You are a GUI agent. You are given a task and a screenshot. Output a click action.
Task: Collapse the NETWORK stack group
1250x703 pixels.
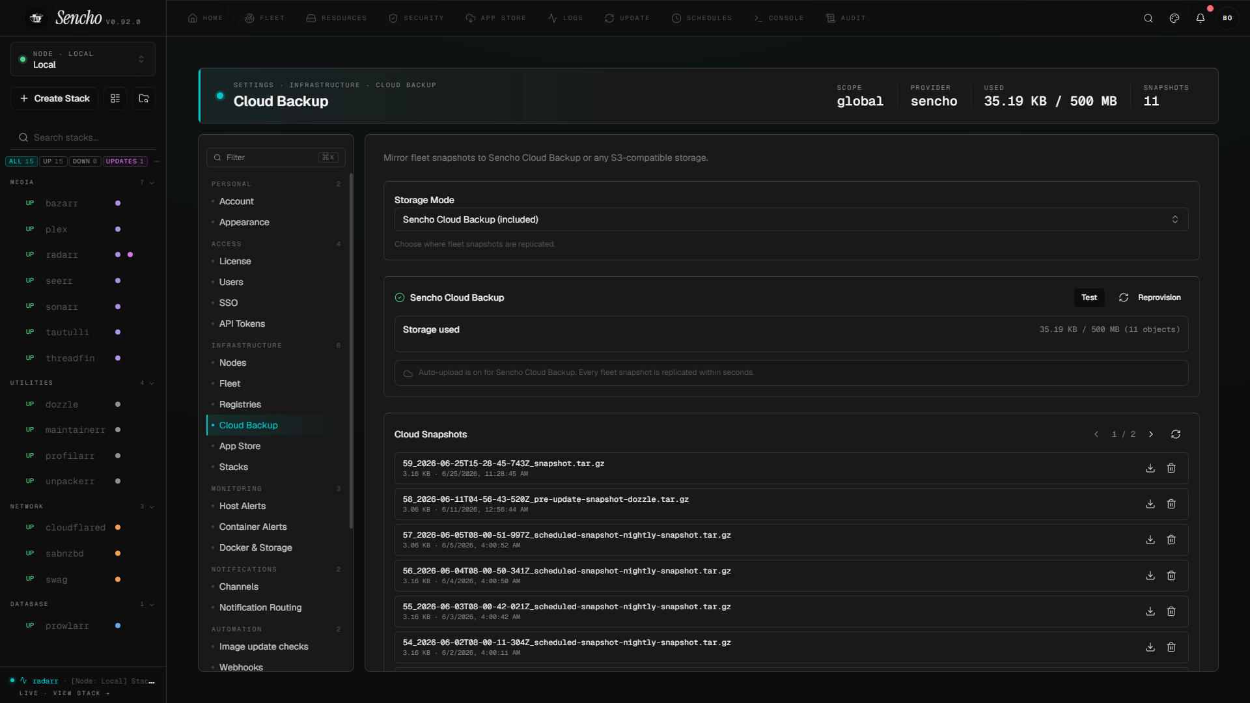(x=152, y=507)
